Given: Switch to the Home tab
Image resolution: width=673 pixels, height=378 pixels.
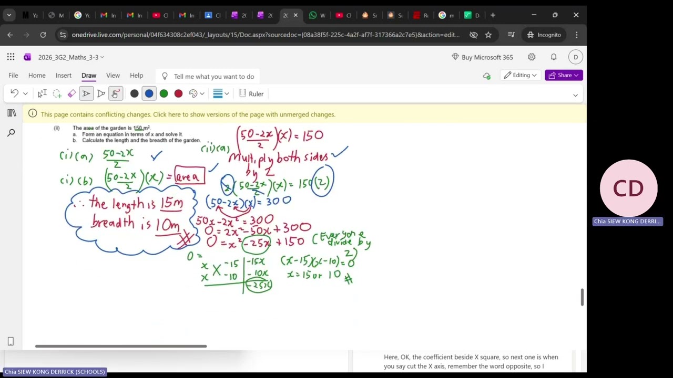Looking at the screenshot, I should (37, 76).
